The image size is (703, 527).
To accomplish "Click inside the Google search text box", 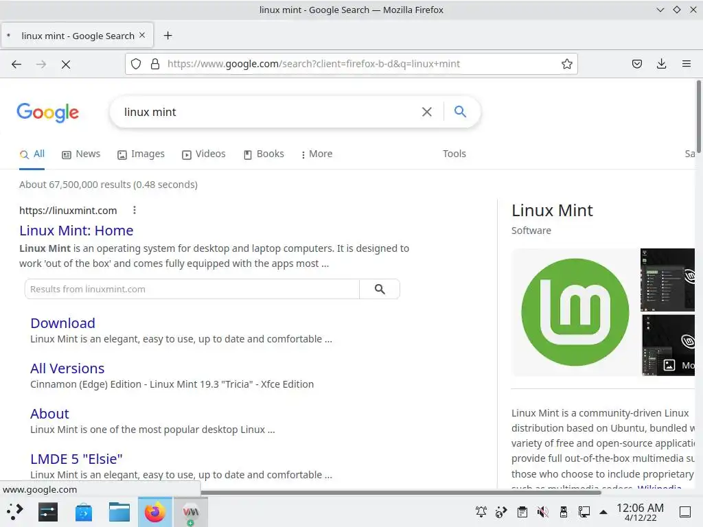I will point(269,112).
